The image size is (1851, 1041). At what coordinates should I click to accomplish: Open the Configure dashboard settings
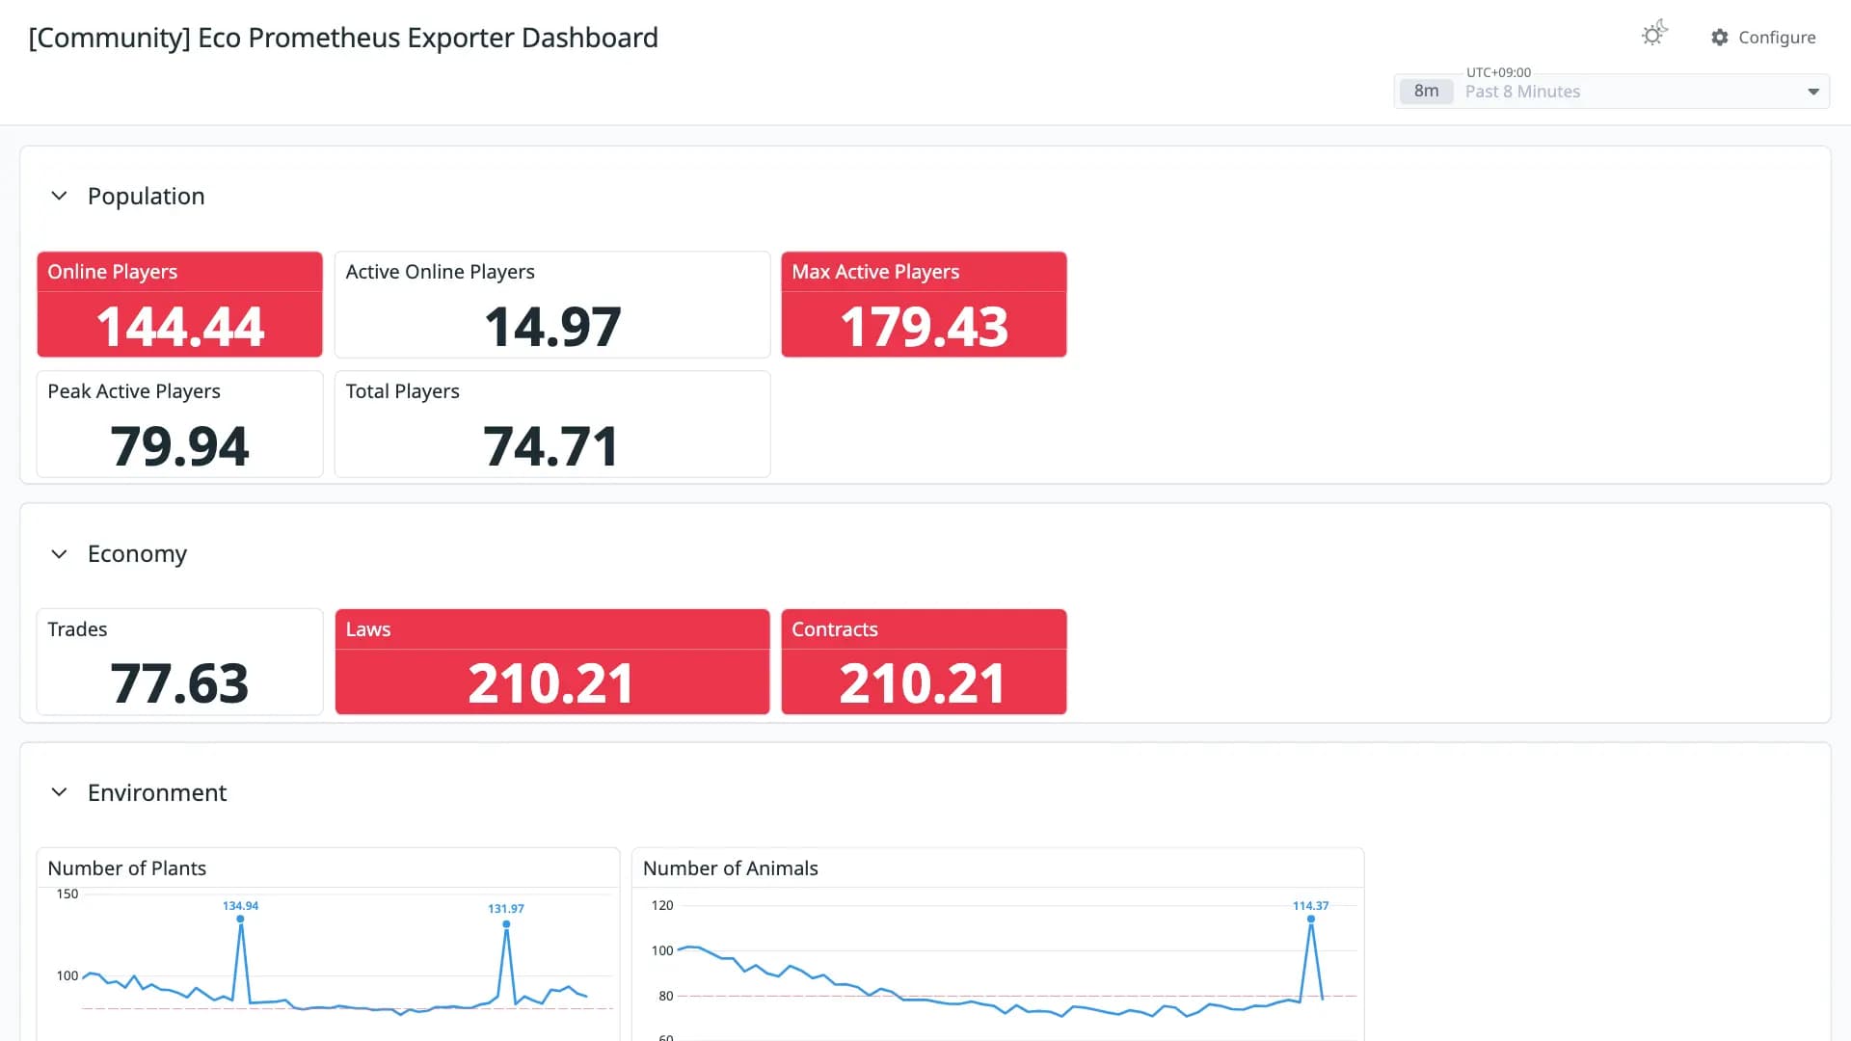[1763, 37]
